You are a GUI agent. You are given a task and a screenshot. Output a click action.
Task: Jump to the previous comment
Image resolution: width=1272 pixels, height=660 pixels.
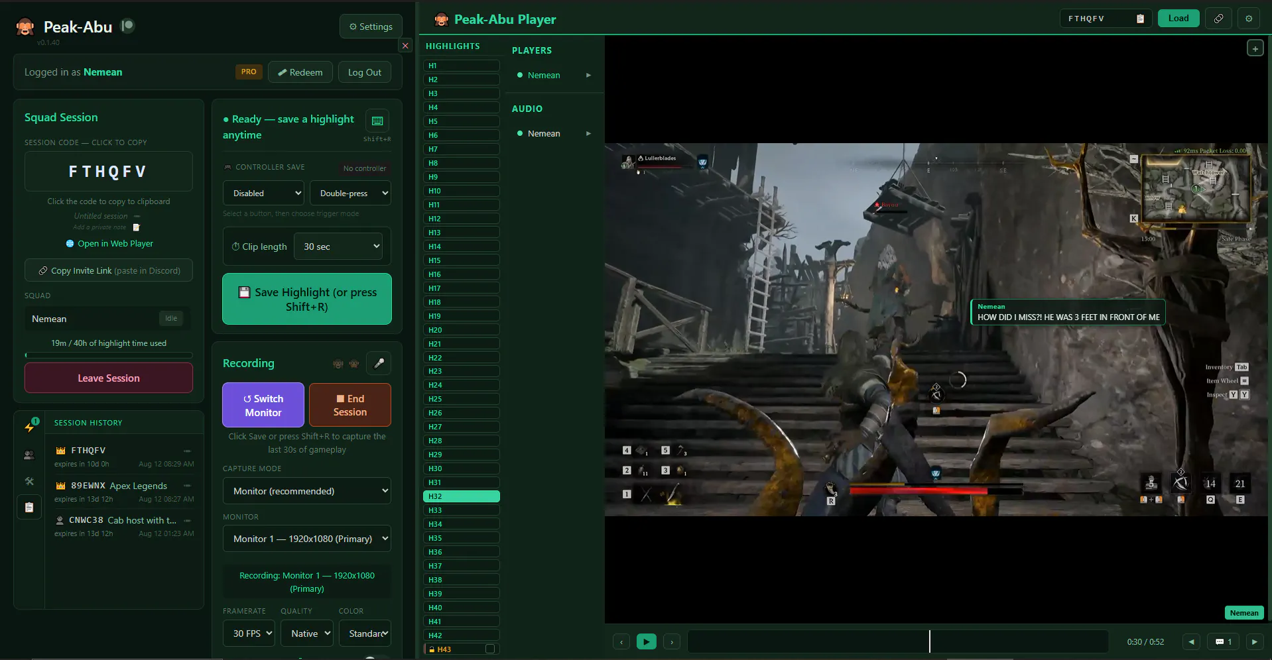(1192, 641)
